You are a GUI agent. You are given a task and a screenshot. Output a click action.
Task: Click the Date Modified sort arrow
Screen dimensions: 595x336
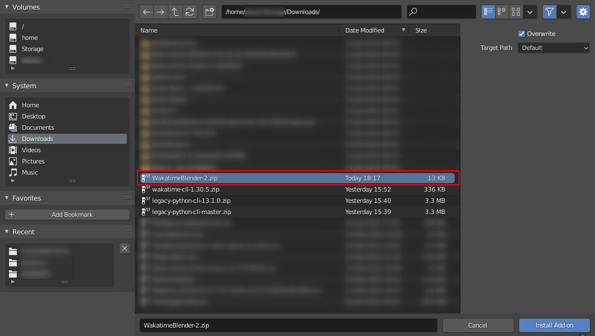(404, 30)
